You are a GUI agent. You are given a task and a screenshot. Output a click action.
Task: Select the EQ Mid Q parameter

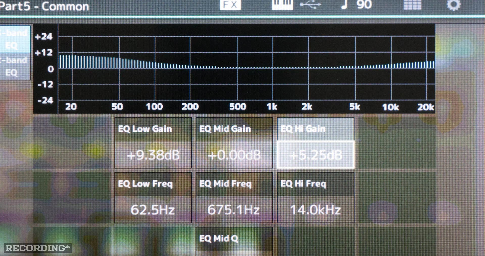(x=234, y=241)
